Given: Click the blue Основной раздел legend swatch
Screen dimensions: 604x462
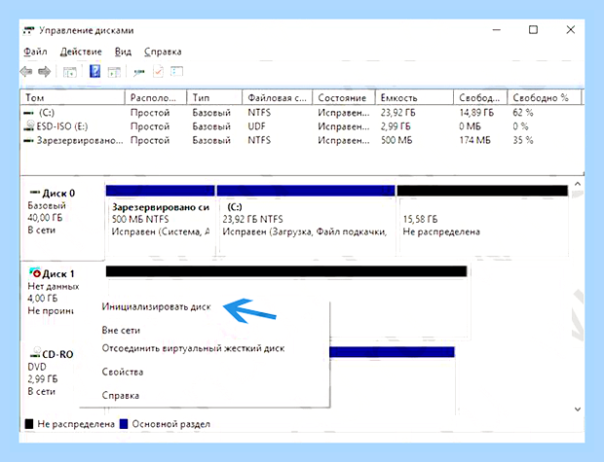Looking at the screenshot, I should coord(124,424).
